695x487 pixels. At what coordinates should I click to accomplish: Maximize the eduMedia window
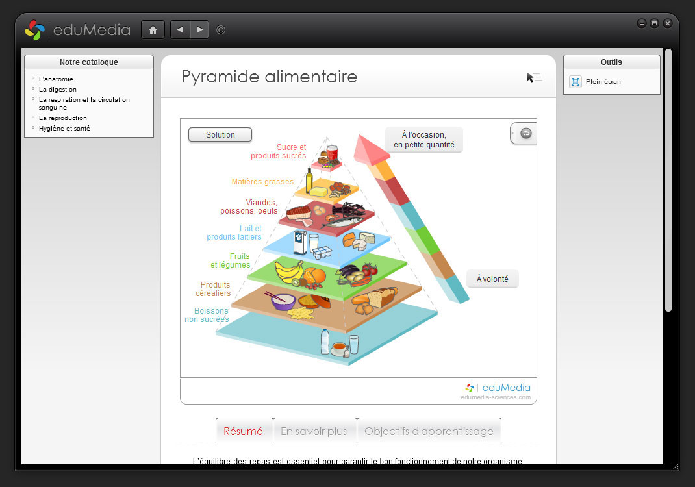(654, 23)
